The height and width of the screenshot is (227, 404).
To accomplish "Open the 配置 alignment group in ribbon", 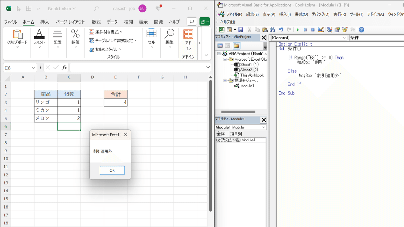I will tap(57, 39).
